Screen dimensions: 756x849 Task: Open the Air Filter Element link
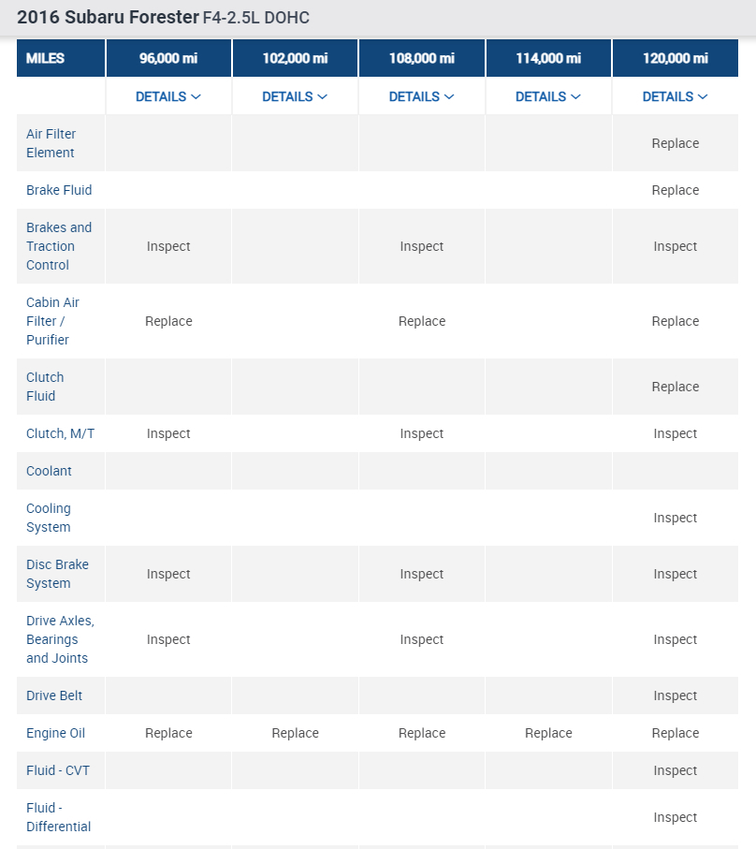(51, 143)
